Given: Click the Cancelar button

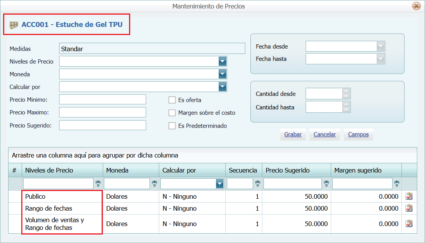Looking at the screenshot, I should coord(325,134).
